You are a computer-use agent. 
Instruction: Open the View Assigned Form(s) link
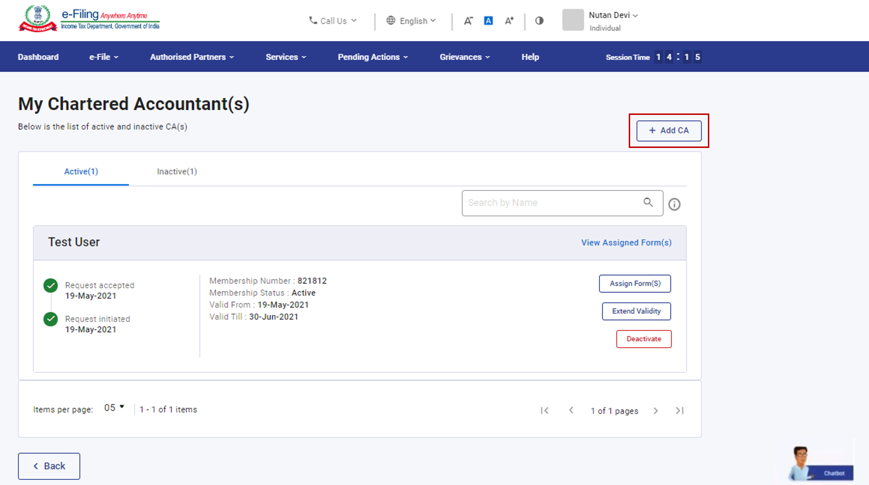click(626, 243)
